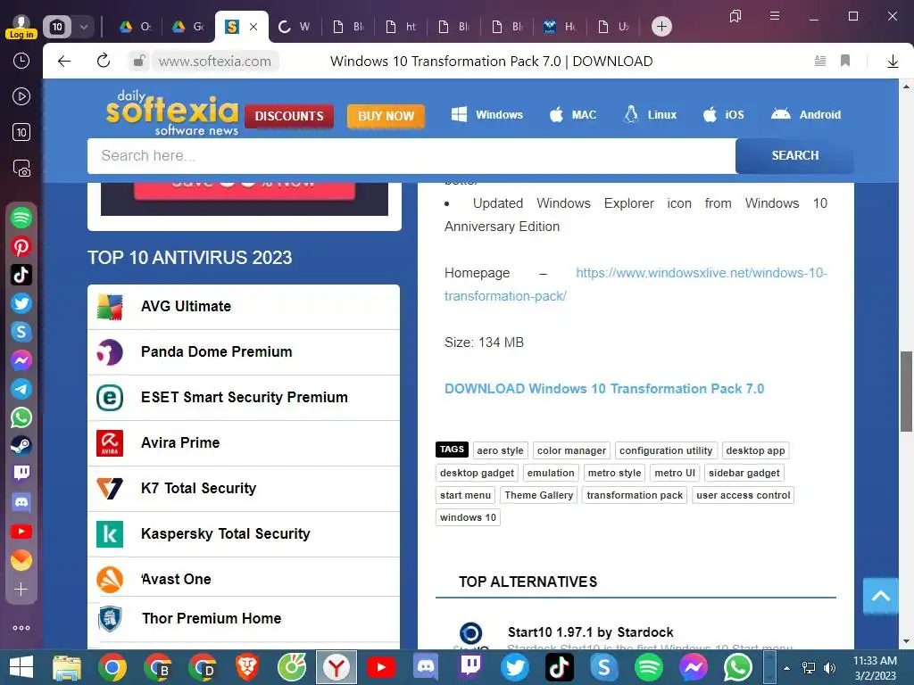The image size is (914, 685).
Task: Open Twitch in the browser sidebar
Action: (21, 474)
